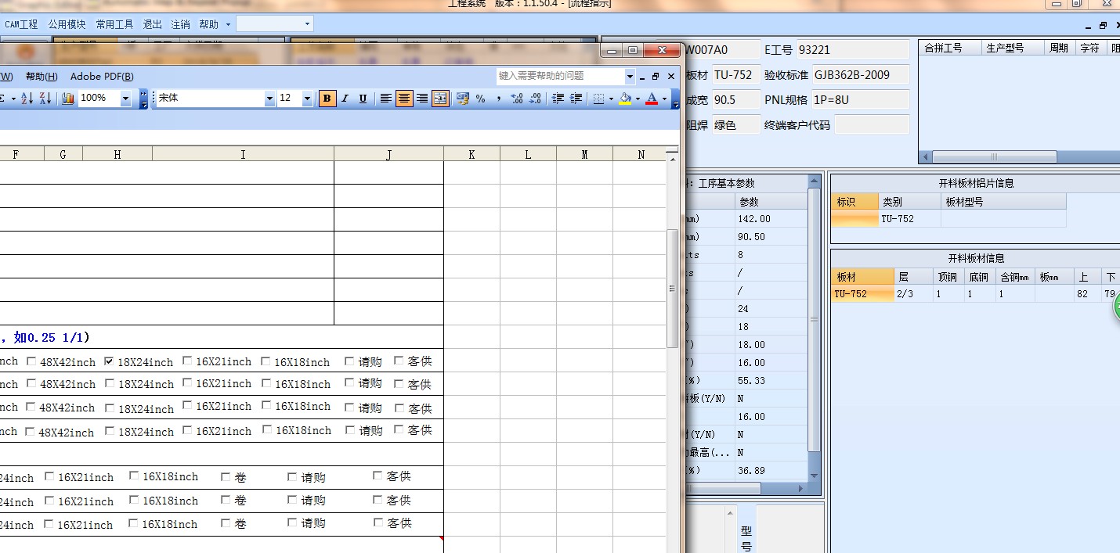The height and width of the screenshot is (553, 1120).
Task: Expand the borders style dropdown arrow
Action: pyautogui.click(x=611, y=99)
